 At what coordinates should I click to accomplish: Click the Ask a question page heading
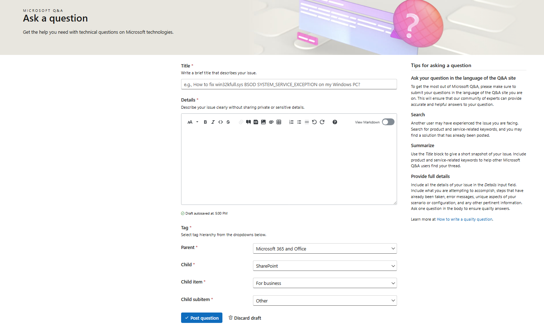pos(55,18)
